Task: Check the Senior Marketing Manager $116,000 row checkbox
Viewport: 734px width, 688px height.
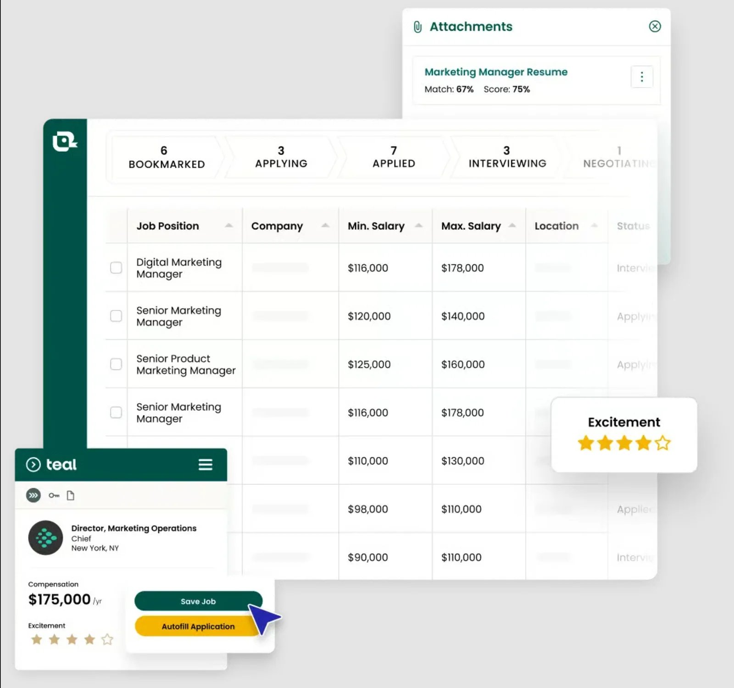Action: point(116,412)
